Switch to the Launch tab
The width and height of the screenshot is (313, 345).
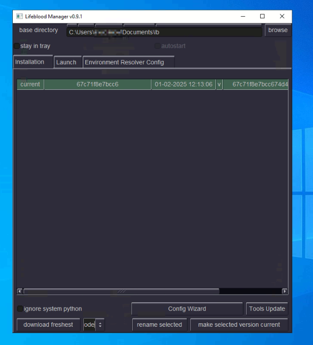point(66,62)
